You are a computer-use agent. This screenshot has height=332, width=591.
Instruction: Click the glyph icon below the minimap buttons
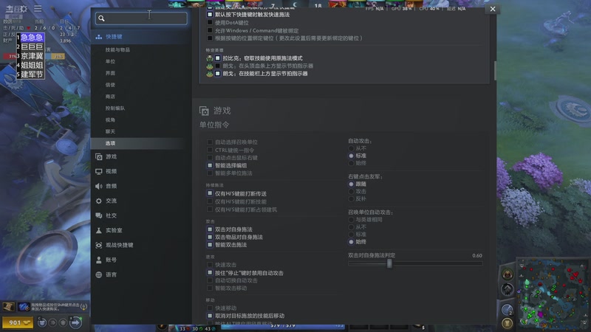click(507, 323)
